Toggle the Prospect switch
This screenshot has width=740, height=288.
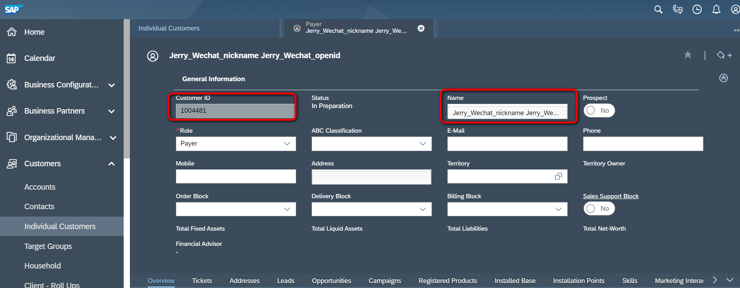[599, 110]
